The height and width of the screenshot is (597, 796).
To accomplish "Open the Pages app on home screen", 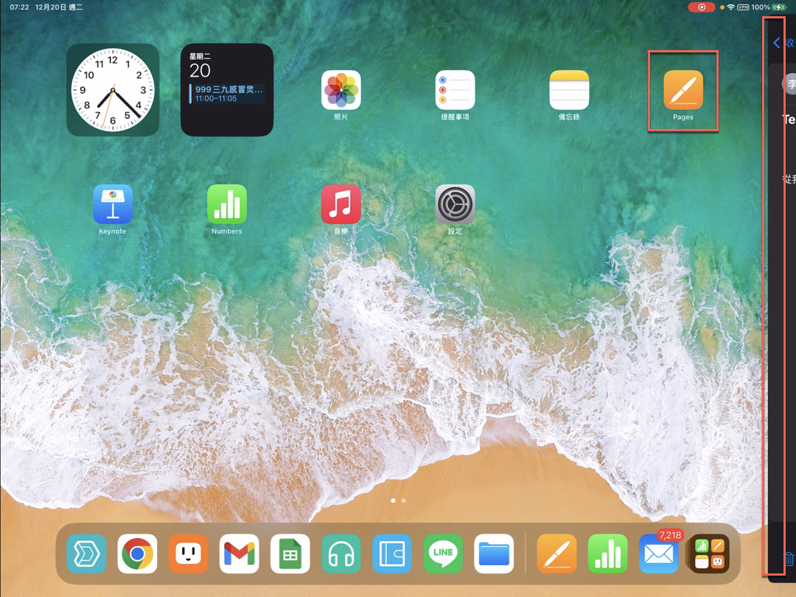I will point(682,90).
